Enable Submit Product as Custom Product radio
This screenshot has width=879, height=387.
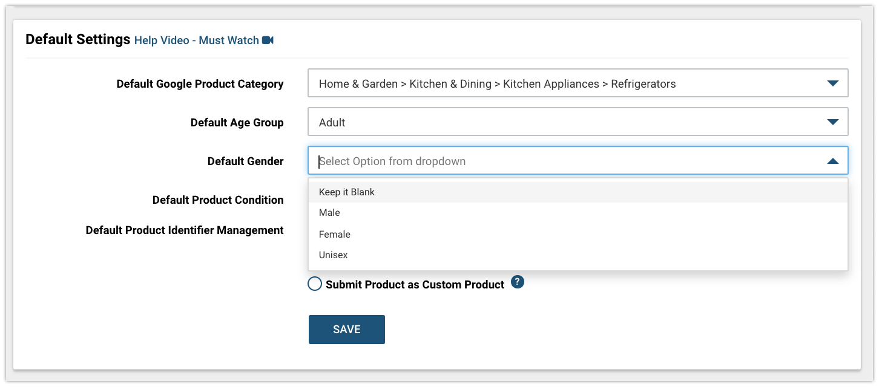(x=315, y=284)
